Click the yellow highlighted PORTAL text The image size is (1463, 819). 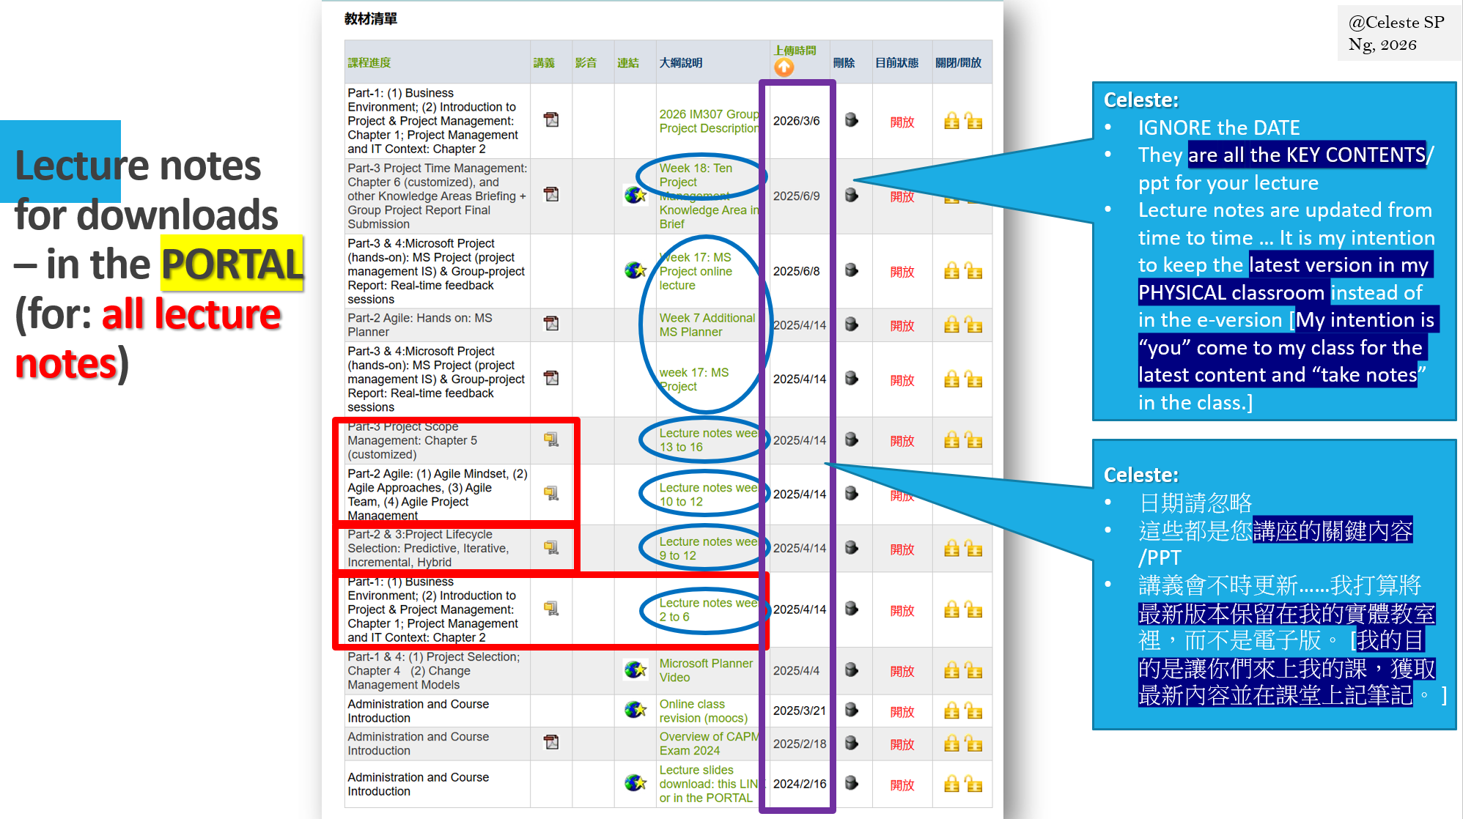tap(232, 264)
